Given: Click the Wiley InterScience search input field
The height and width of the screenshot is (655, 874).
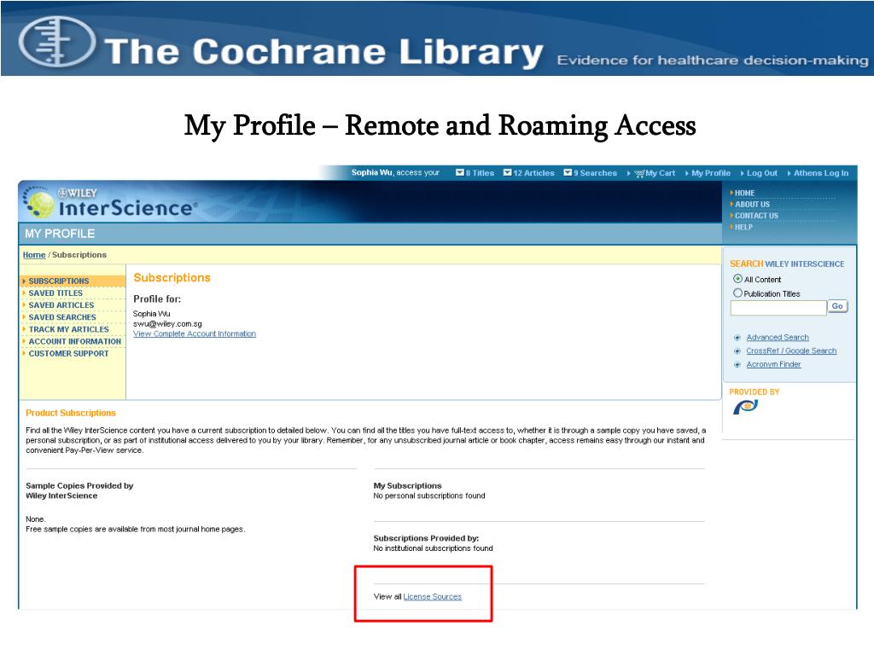Looking at the screenshot, I should 778,307.
